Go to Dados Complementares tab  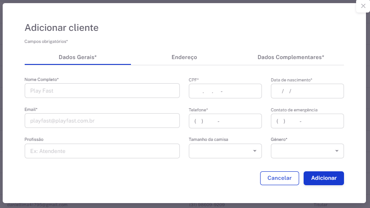291,57
